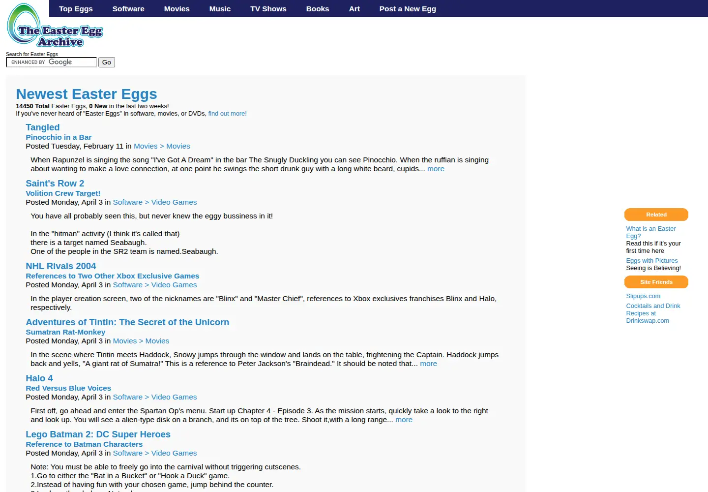The height and width of the screenshot is (492, 708).
Task: Visit the Slipups.com link
Action: coord(643,296)
